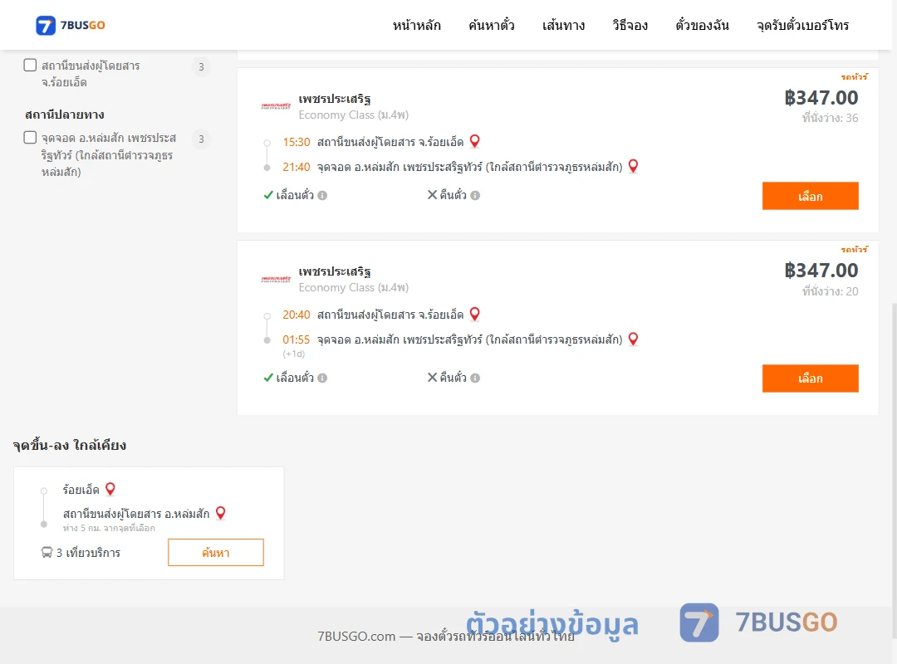Click info icon beside เลื่อนตั๋ว in 20:40 trip
Image resolution: width=897 pixels, height=664 pixels.
coord(322,378)
